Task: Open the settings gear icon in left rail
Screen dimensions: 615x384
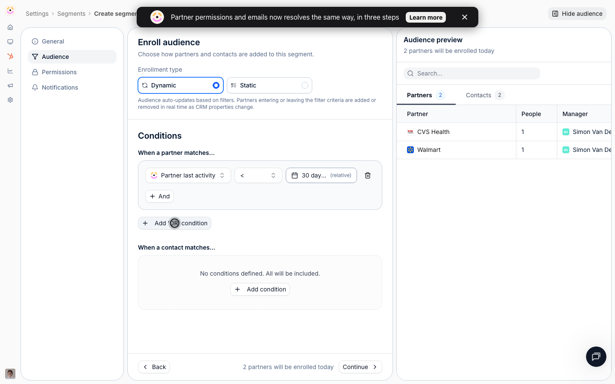Action: pos(10,100)
